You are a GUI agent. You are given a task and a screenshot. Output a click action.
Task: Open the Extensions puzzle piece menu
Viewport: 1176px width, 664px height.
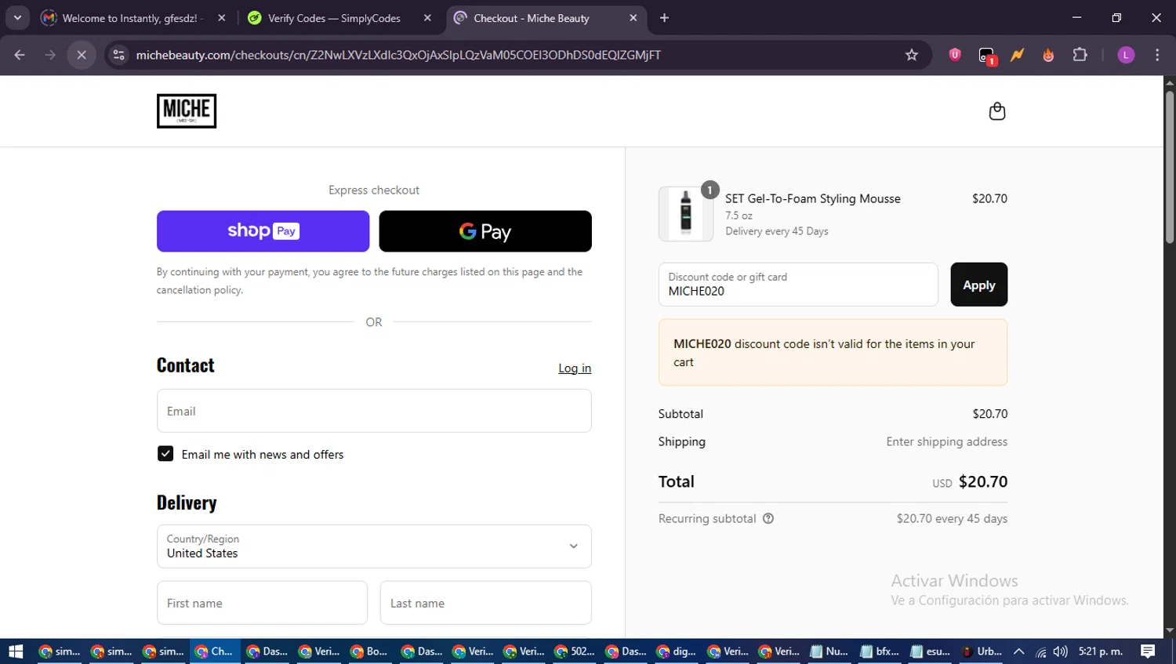pos(1080,55)
